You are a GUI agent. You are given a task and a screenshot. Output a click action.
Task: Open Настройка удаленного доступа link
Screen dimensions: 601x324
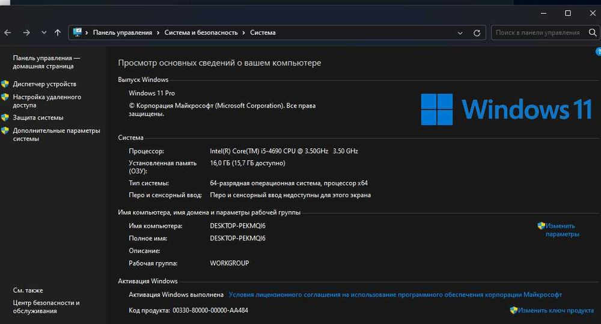click(x=46, y=101)
